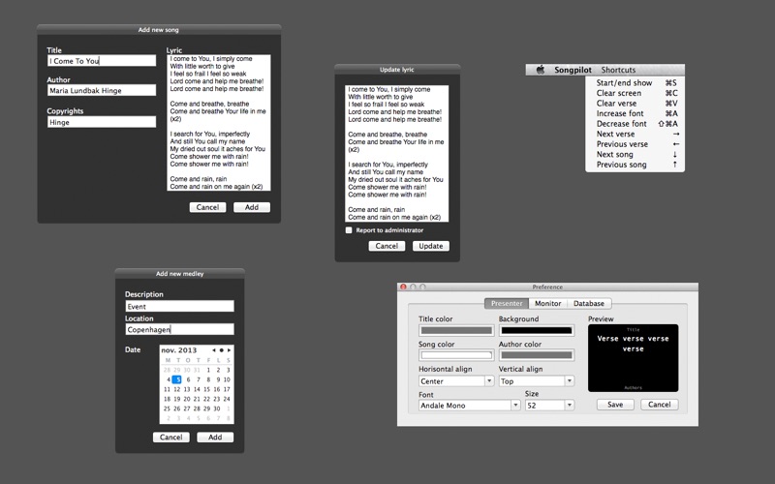Image resolution: width=775 pixels, height=484 pixels.
Task: Open the Shortcuts menu
Action: tap(618, 70)
